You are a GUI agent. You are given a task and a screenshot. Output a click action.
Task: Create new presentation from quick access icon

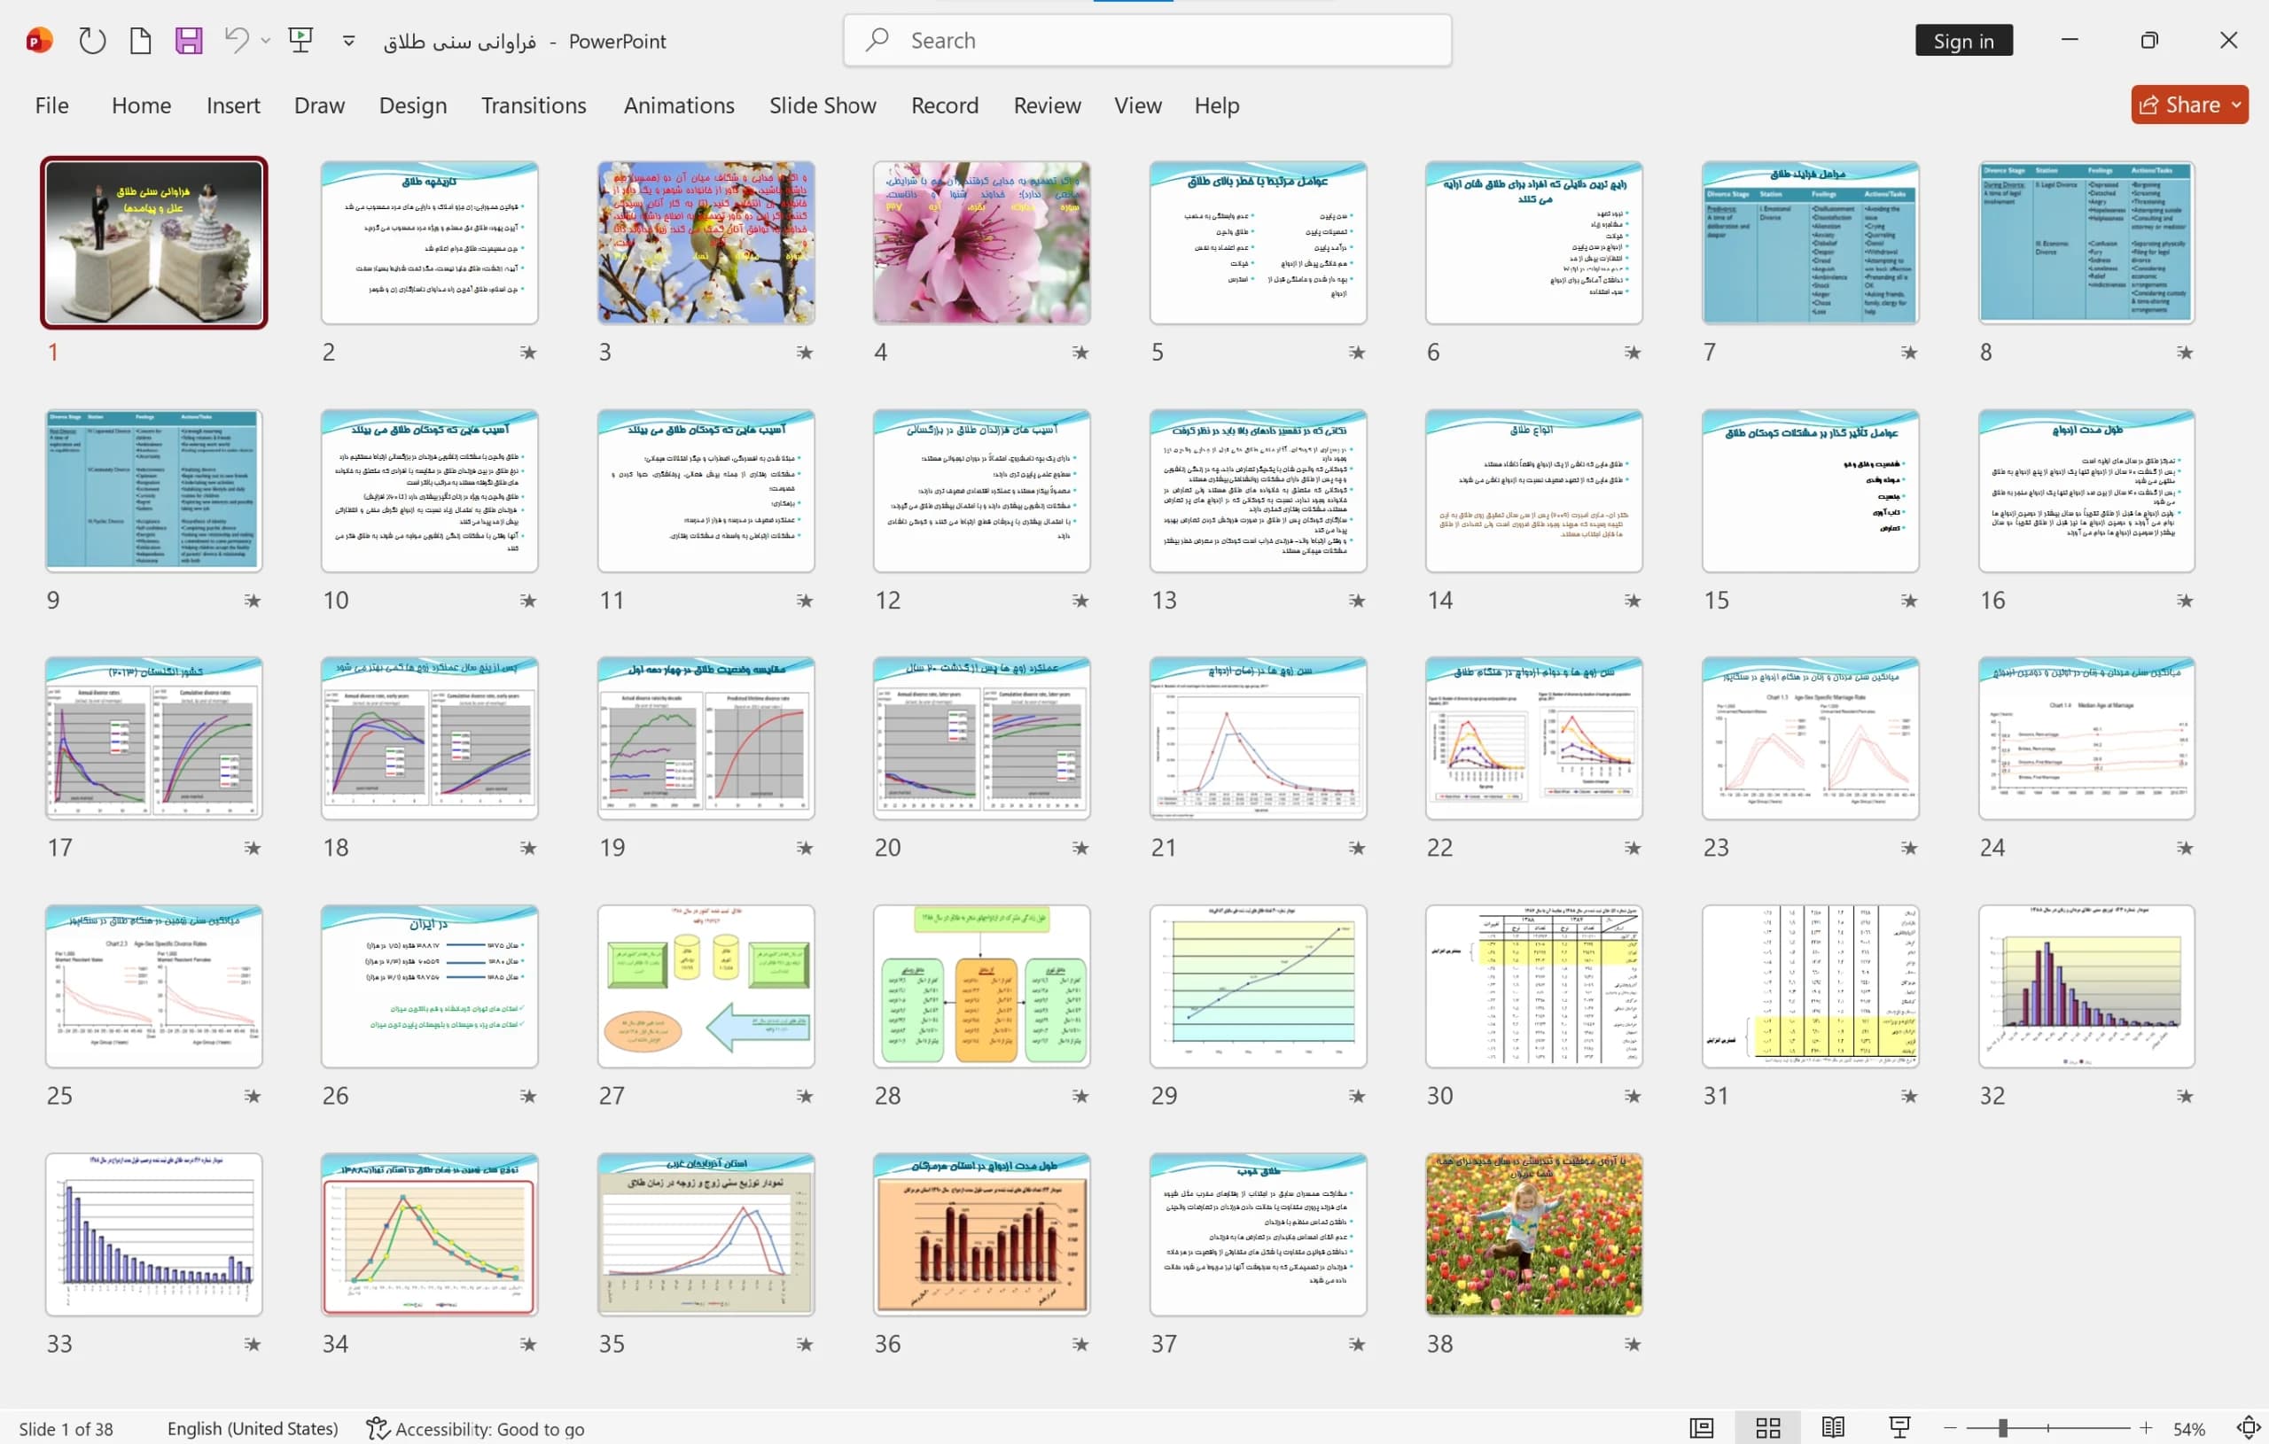point(140,41)
